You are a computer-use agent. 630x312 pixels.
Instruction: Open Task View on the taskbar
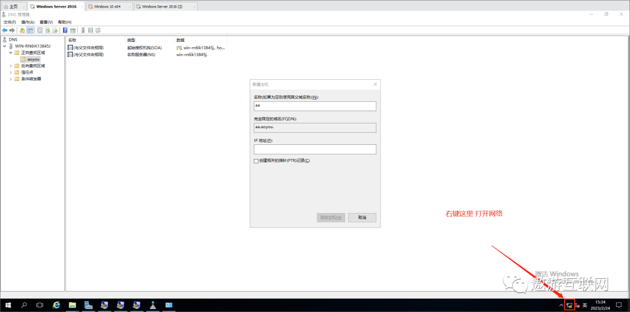click(x=40, y=305)
